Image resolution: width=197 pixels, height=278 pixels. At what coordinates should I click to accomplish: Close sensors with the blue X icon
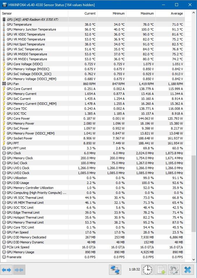click(187, 270)
